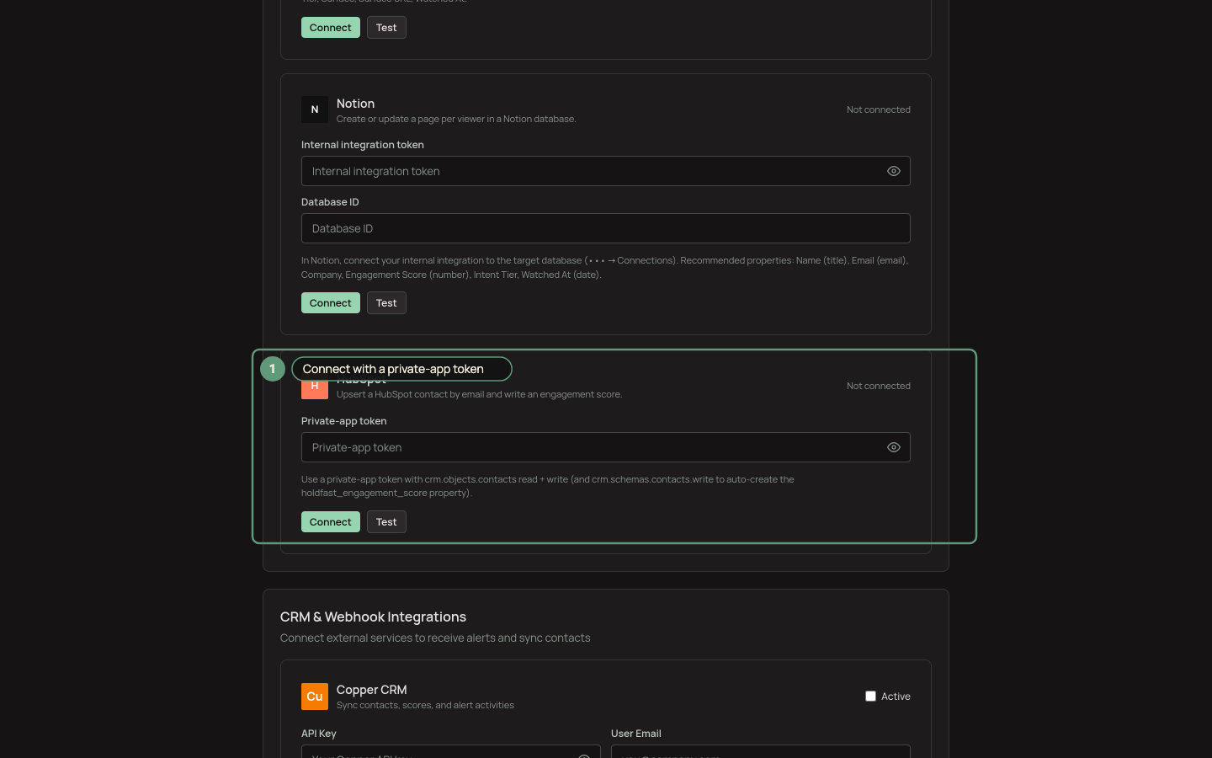Test the Notion integration
The width and height of the screenshot is (1212, 758).
coord(386,303)
